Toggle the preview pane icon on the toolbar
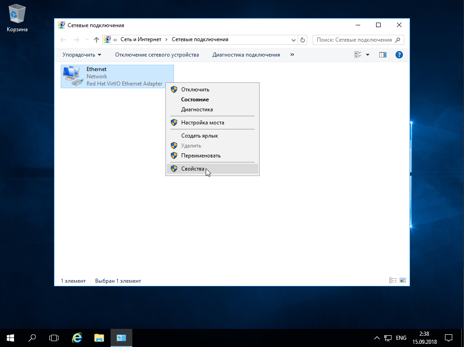 (x=382, y=54)
